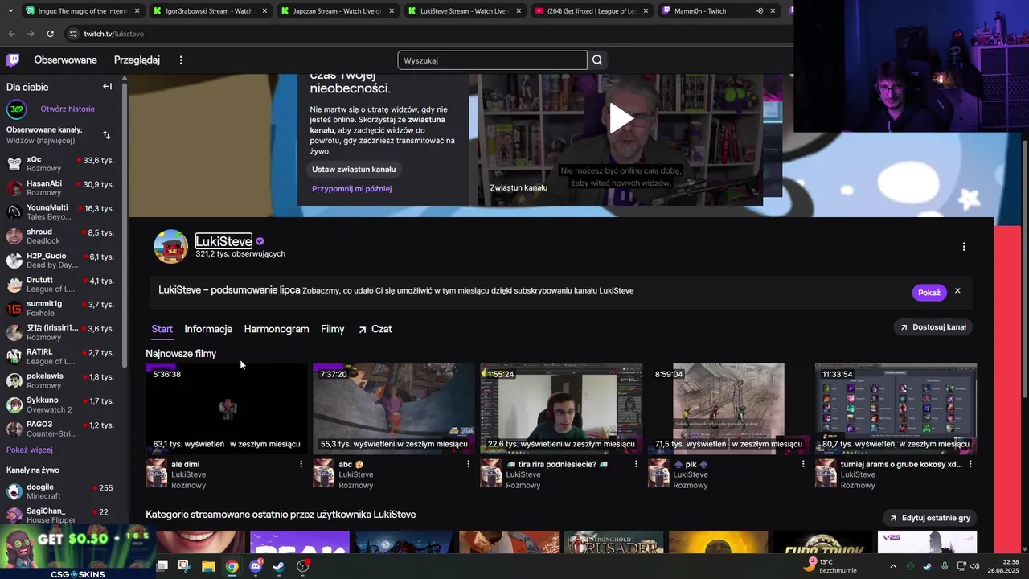Open the Stronghold Crusader category tile
1029x579 pixels.
coord(613,543)
